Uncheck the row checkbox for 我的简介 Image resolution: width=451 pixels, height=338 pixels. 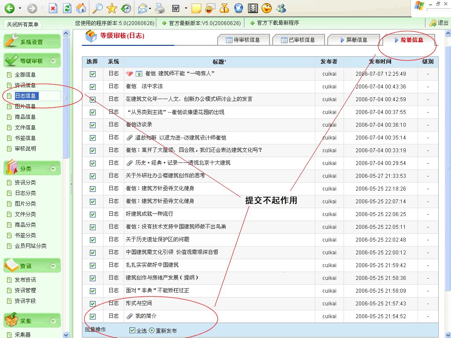point(92,316)
